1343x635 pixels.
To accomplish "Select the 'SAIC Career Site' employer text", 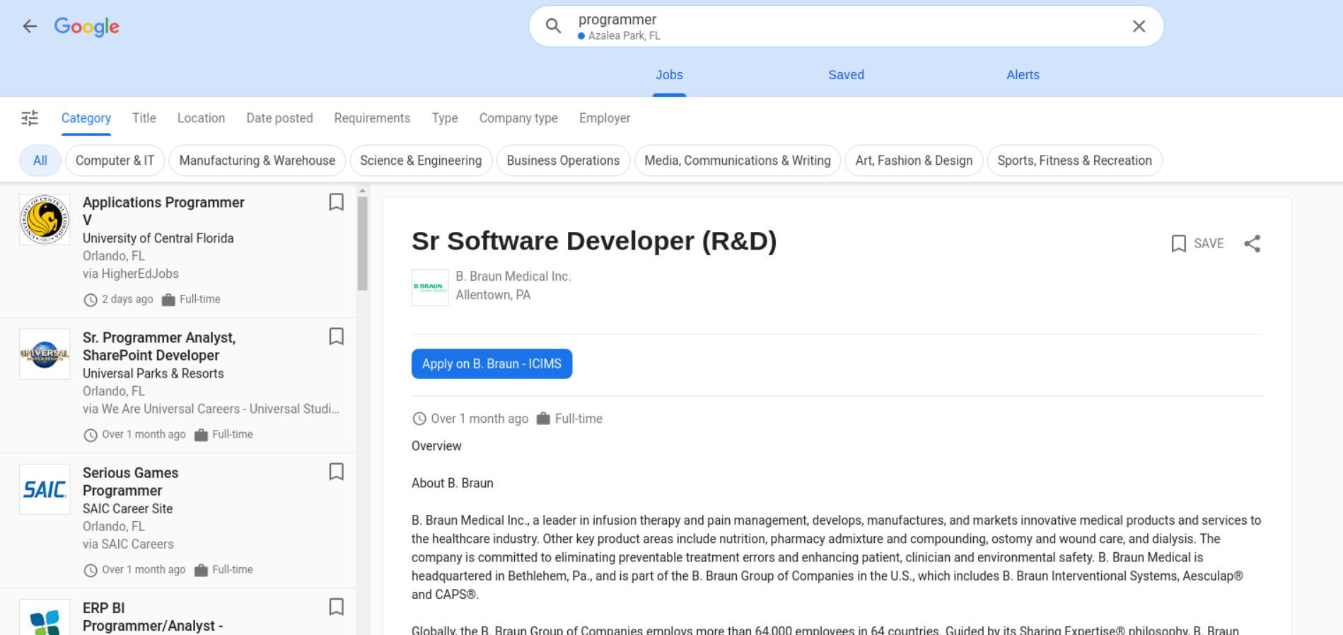I will pos(128,508).
